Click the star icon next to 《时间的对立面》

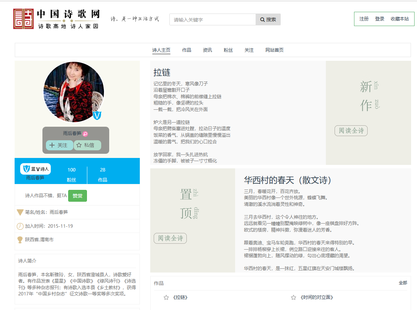tap(294, 298)
